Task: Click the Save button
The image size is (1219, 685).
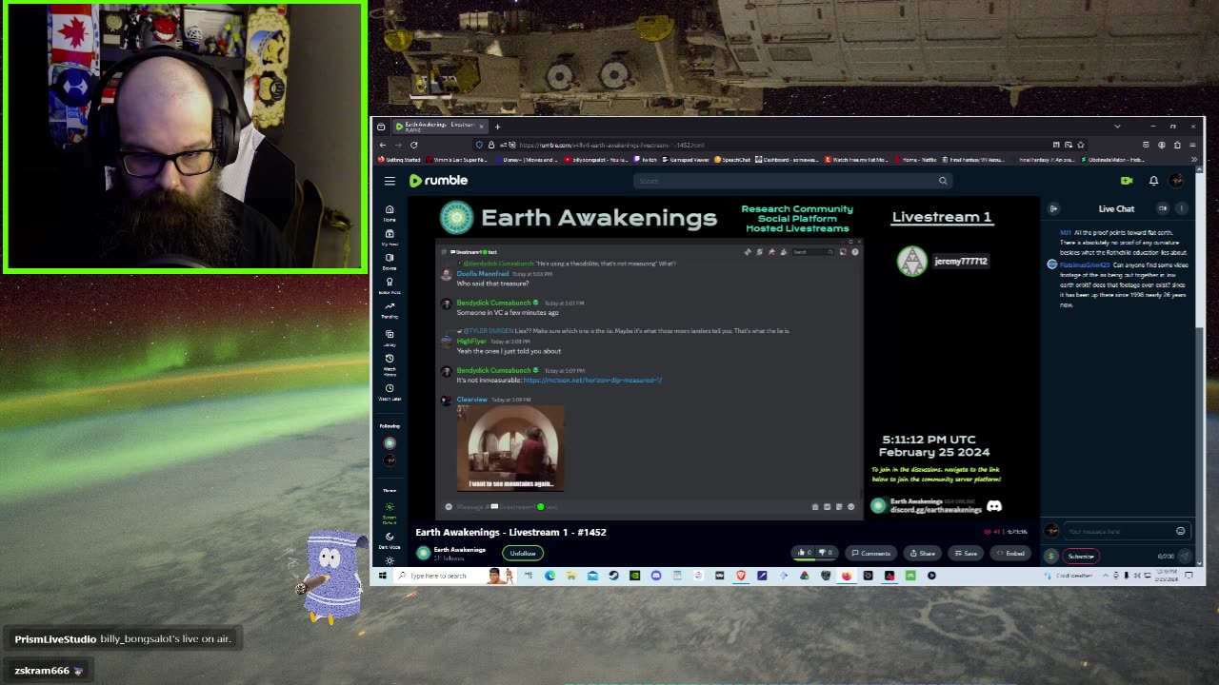Action: [x=966, y=553]
